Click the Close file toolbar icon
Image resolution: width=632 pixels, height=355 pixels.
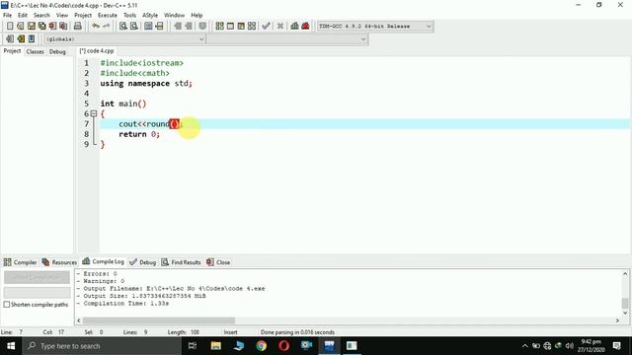pos(52,27)
